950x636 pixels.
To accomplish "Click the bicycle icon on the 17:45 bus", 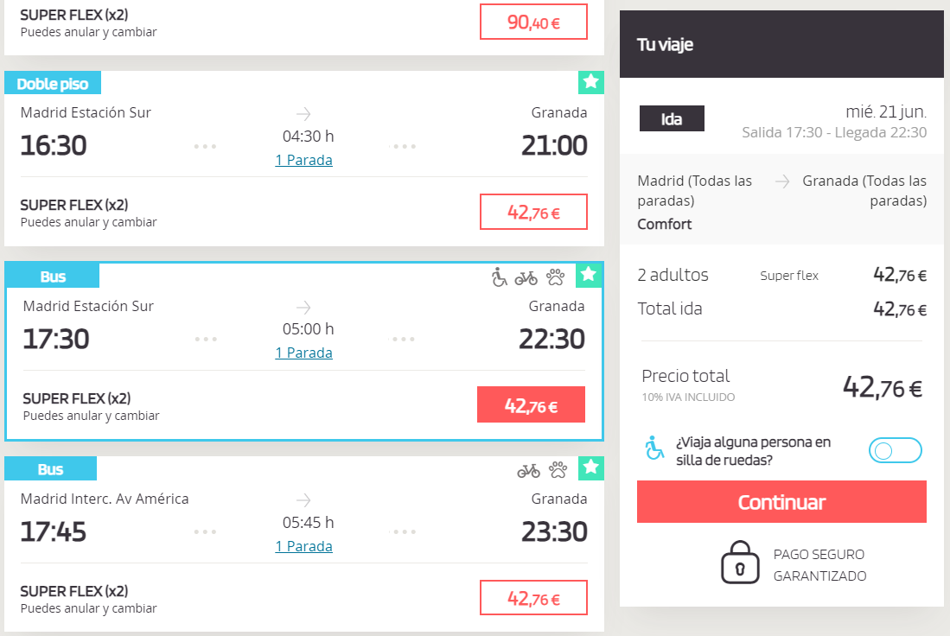I will click(x=528, y=470).
